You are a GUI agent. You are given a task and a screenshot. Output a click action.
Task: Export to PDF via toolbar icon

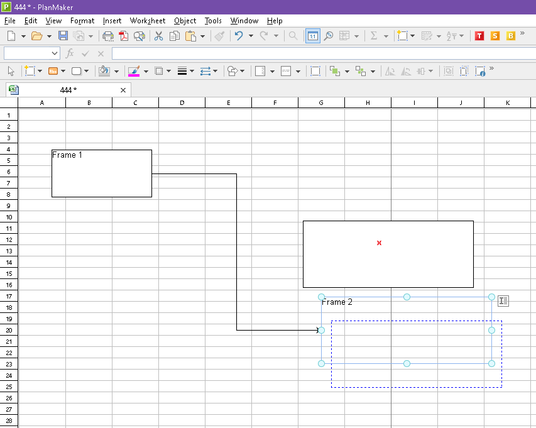[123, 36]
